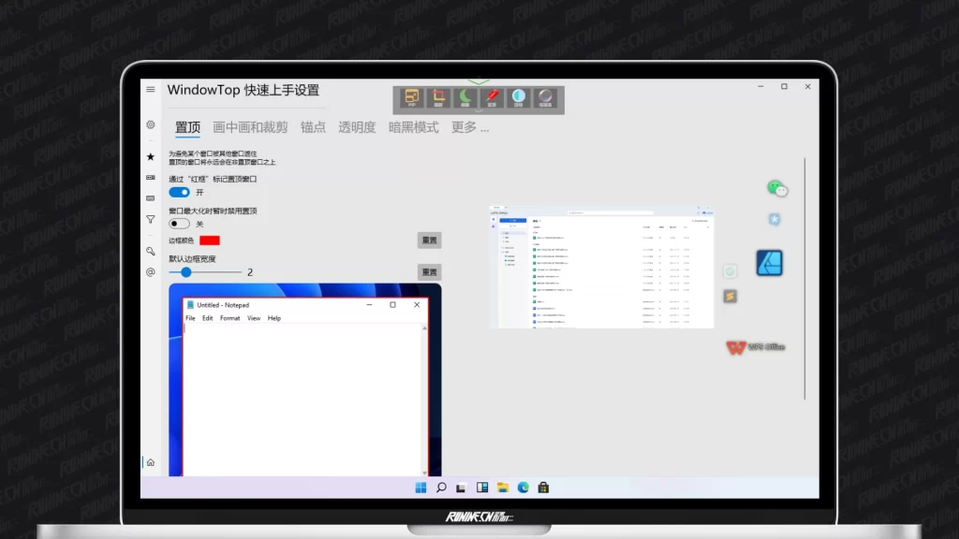Click the blue half-circle transparency icon

click(519, 98)
